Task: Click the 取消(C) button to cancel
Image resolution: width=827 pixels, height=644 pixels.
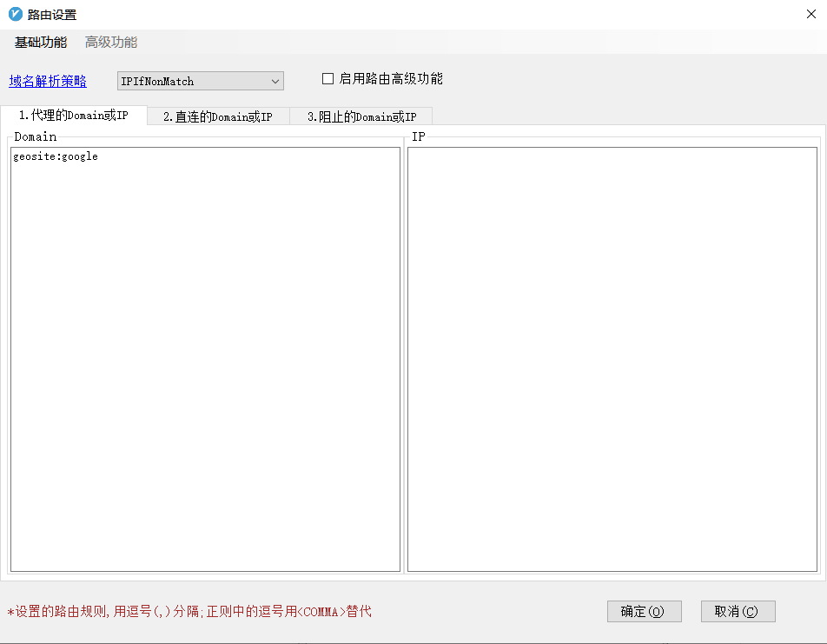Action: pos(738,611)
